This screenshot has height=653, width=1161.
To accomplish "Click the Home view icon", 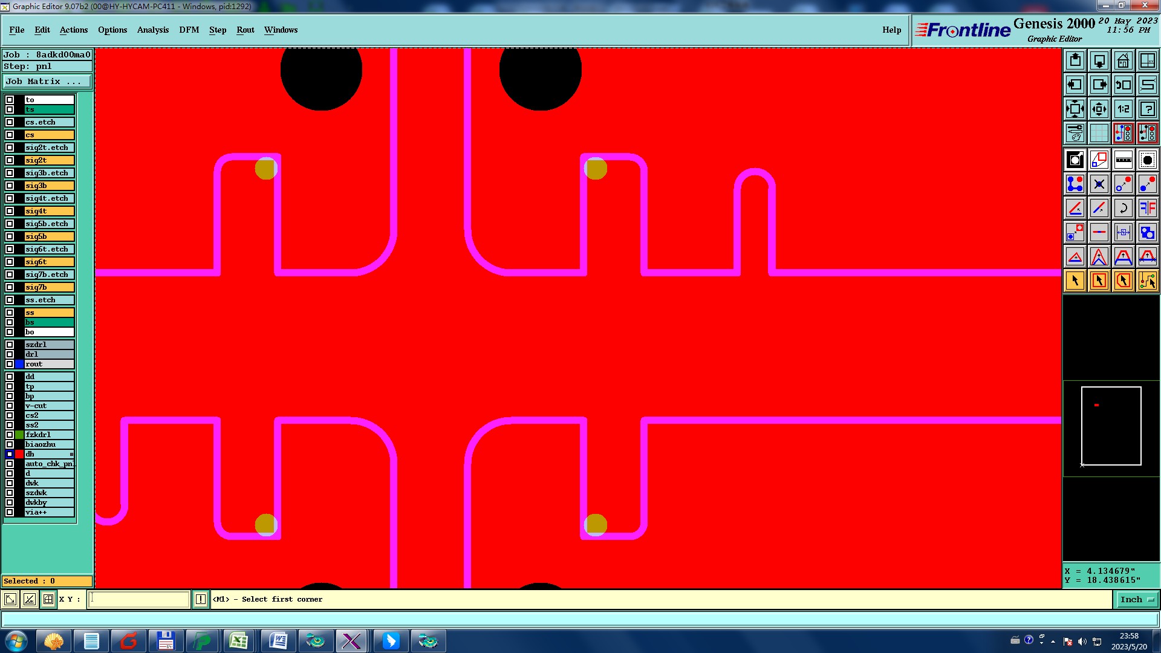I will coord(1123,60).
